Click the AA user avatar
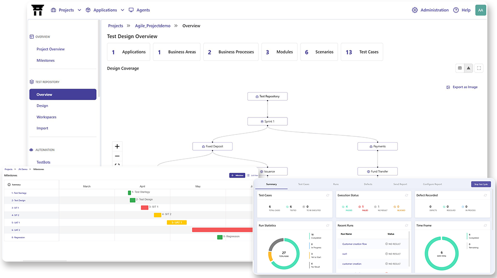The height and width of the screenshot is (278, 497). coord(480,10)
